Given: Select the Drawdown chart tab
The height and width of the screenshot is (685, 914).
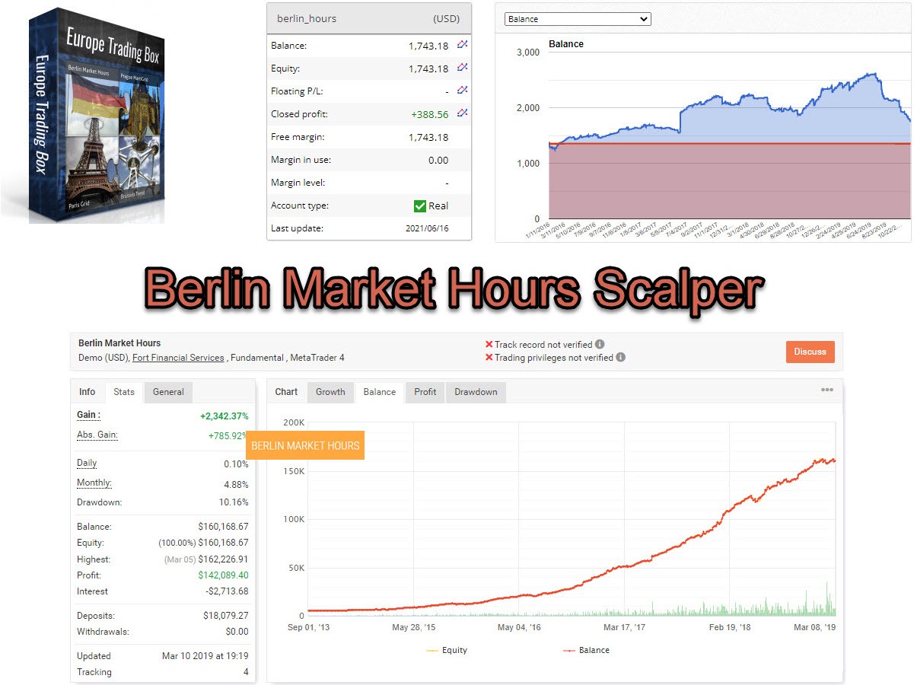Looking at the screenshot, I should coord(476,392).
